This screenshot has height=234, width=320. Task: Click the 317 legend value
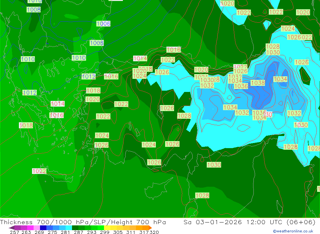(144, 232)
